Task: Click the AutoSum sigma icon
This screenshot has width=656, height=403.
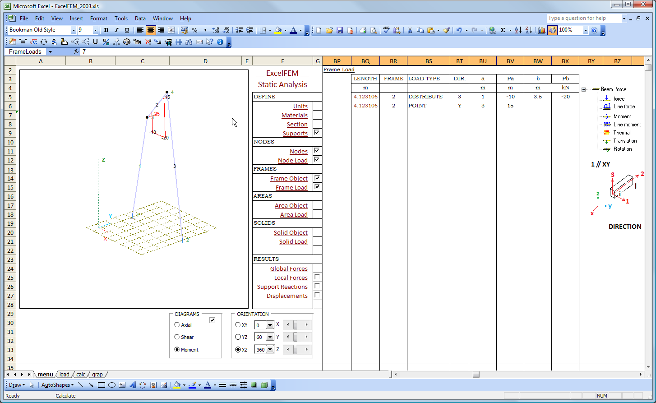Action: (x=503, y=30)
